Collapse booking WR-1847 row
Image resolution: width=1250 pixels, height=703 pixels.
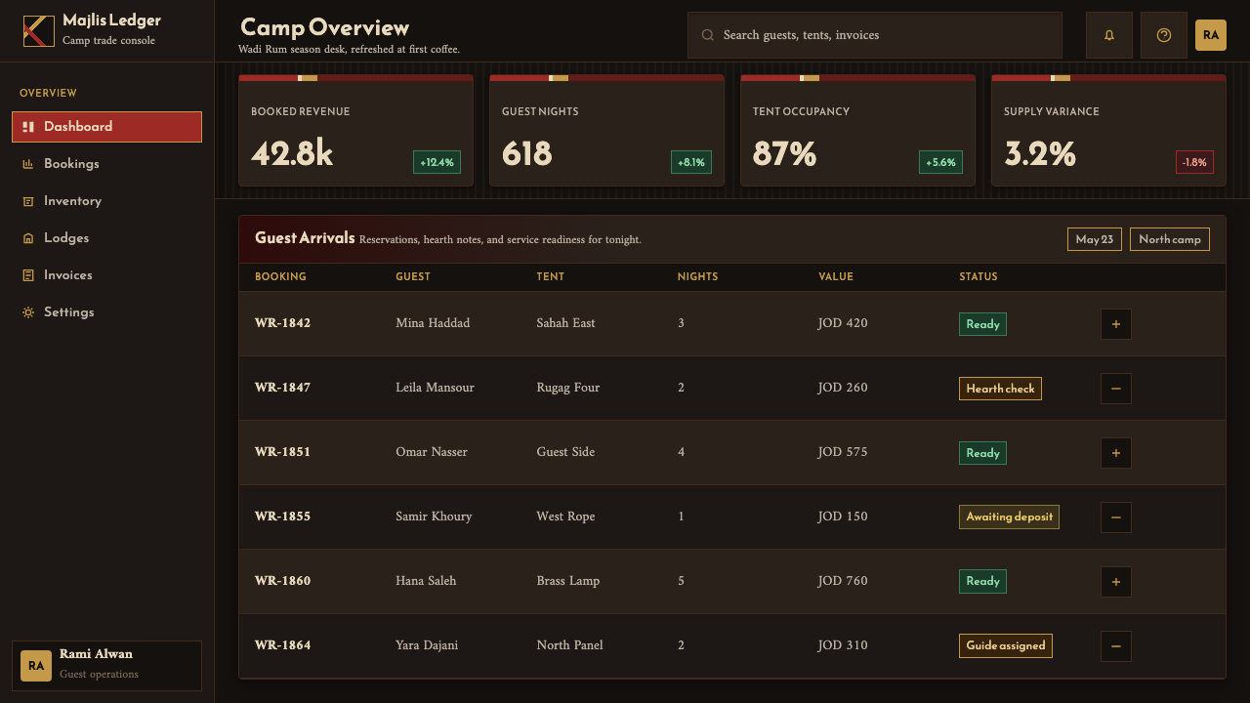pyautogui.click(x=1116, y=389)
